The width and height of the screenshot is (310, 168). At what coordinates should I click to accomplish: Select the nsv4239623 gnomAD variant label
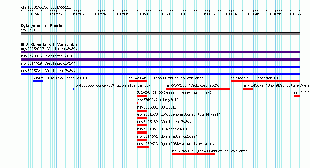(176, 144)
